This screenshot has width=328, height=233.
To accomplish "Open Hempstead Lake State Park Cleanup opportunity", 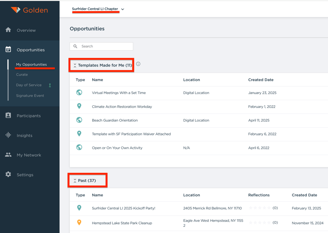I will [122, 223].
